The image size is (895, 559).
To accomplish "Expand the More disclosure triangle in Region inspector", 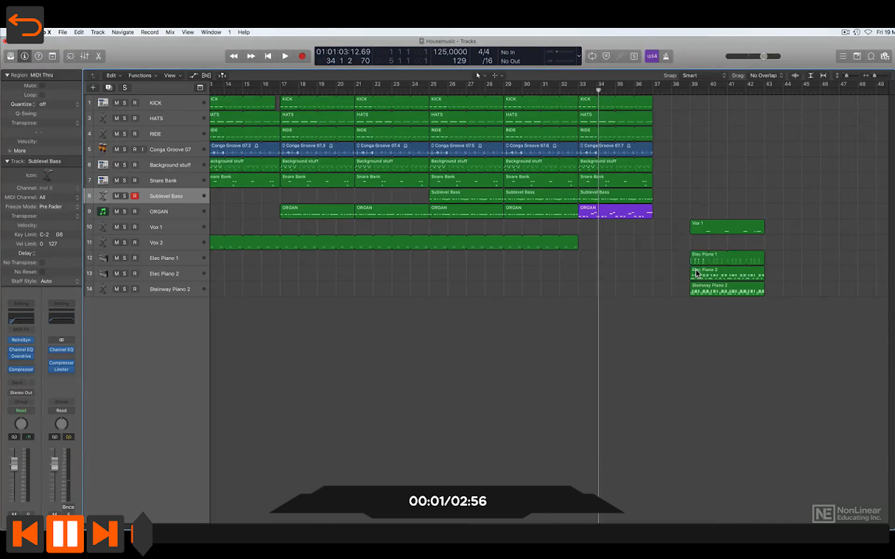I will point(10,151).
